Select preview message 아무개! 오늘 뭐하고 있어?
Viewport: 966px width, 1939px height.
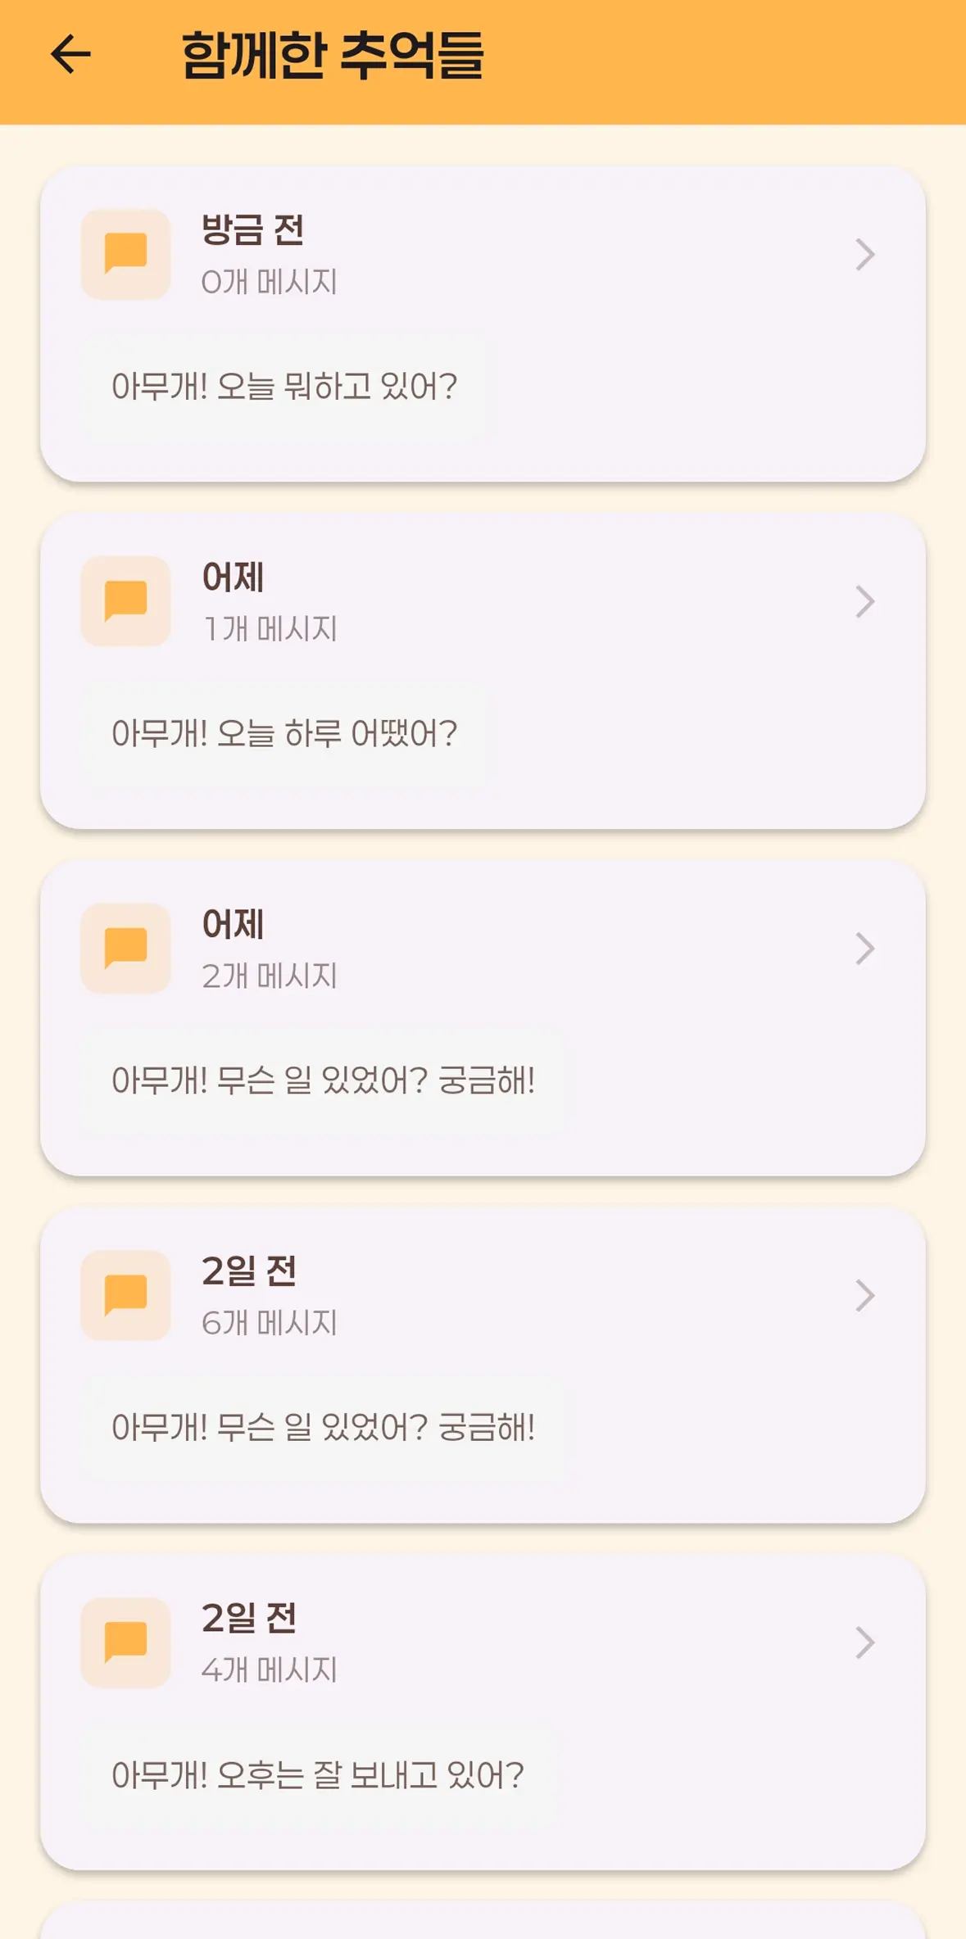click(x=283, y=386)
